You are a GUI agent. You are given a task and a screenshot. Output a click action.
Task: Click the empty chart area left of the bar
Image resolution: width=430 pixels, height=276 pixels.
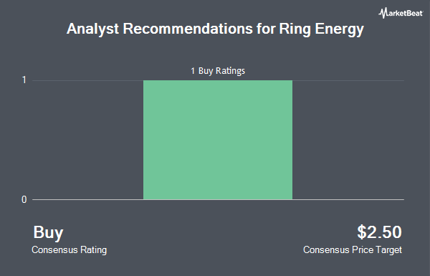click(x=87, y=140)
